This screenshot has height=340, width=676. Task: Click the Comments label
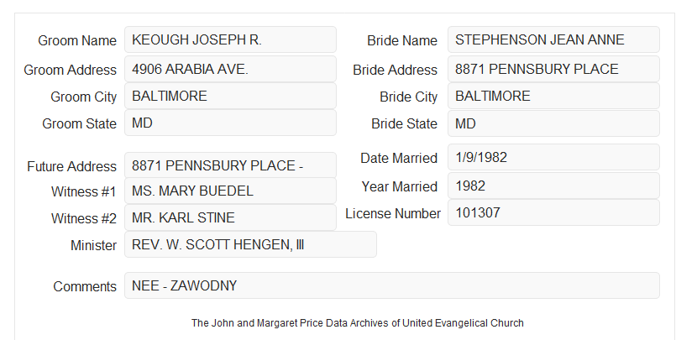(x=85, y=286)
